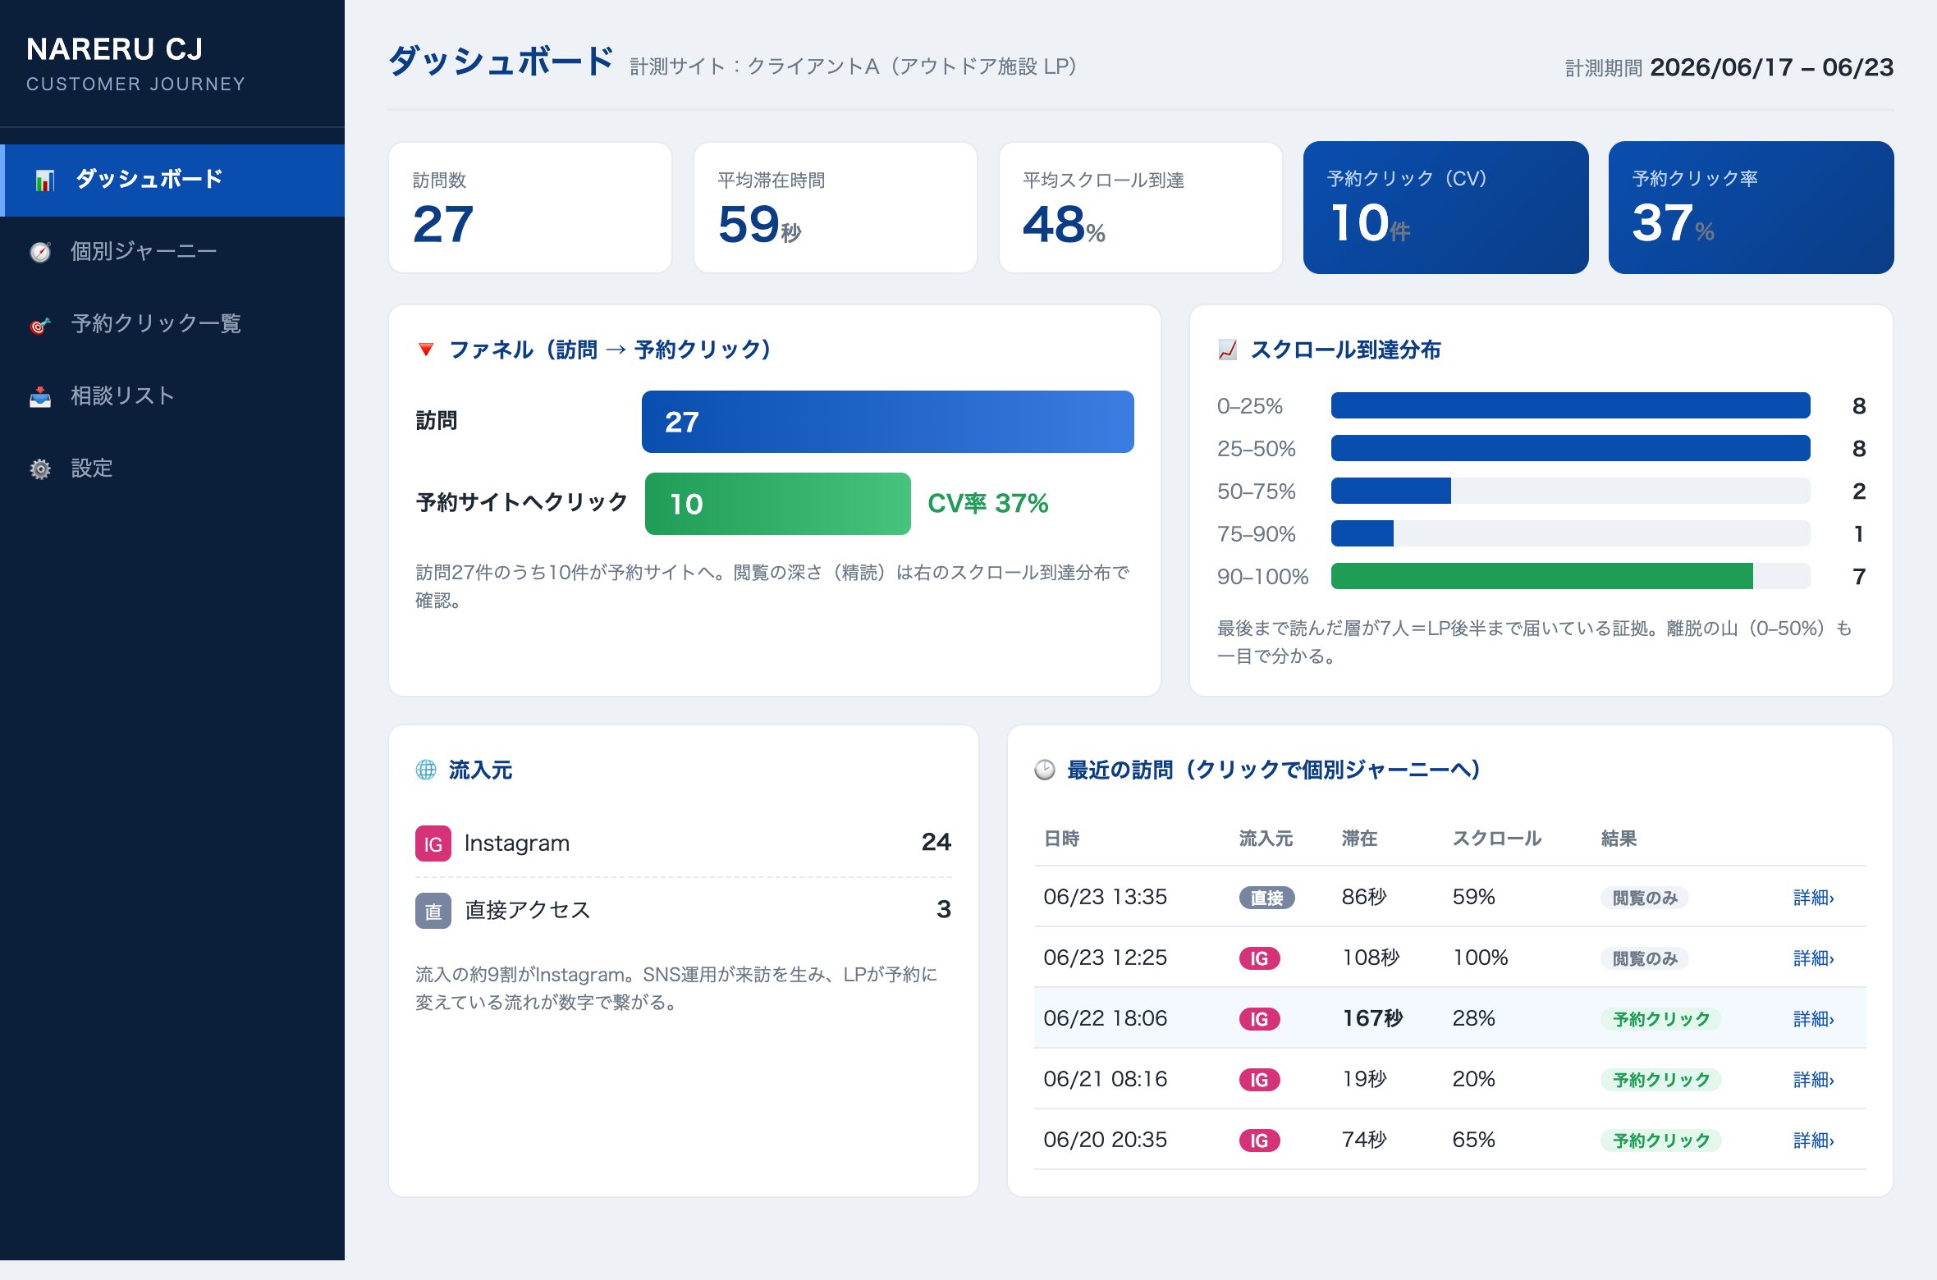Viewport: 1937px width, 1280px height.
Task: Click the compass icon for 個別ジャーニー
Action: click(40, 252)
